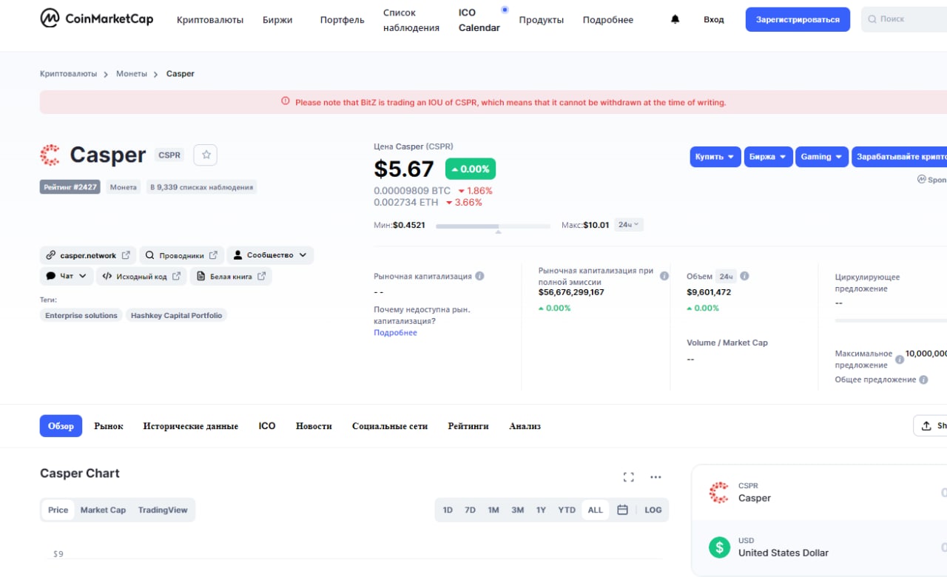Open the Биржи nav menu
The image size is (947, 577).
click(x=277, y=20)
